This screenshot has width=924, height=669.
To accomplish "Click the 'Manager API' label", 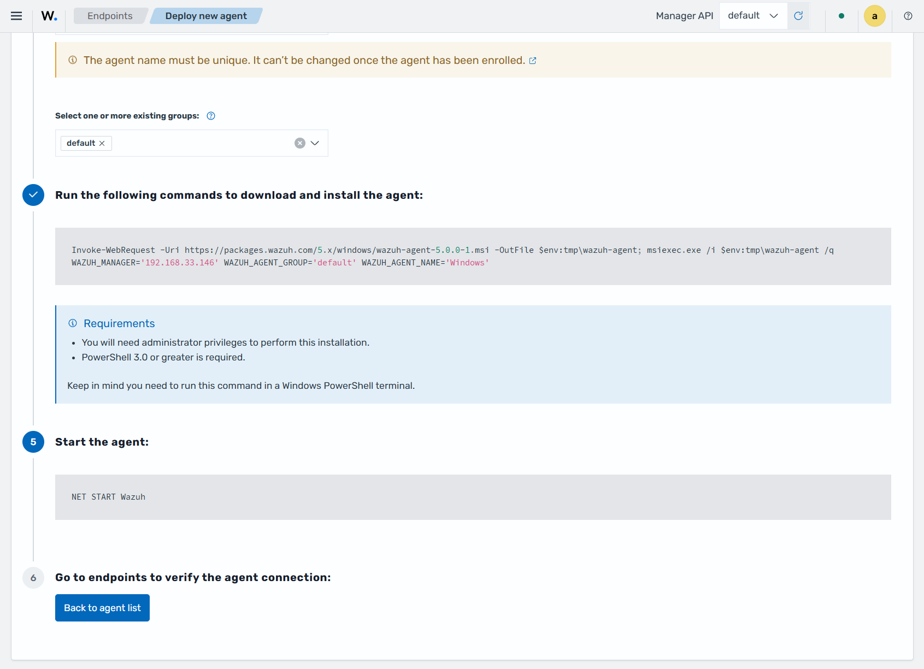I will (x=685, y=16).
